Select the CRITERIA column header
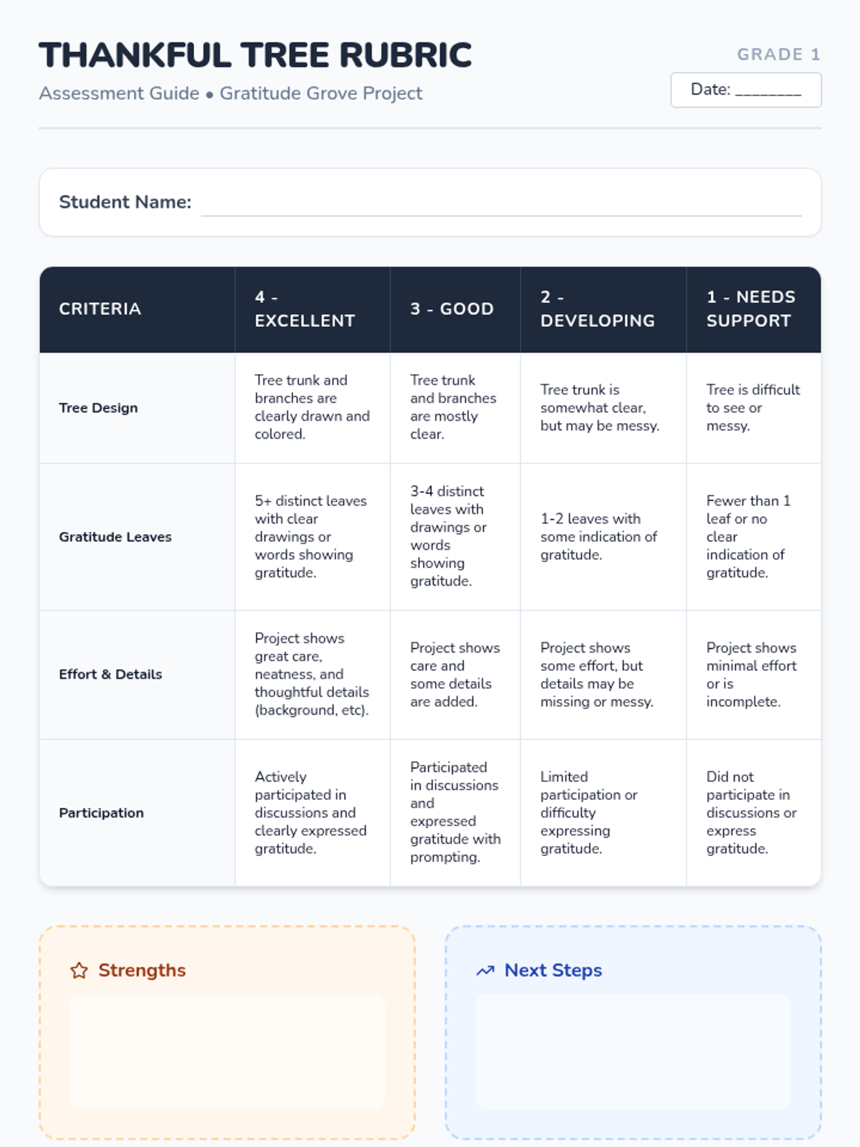This screenshot has height=1147, width=860. 100,309
